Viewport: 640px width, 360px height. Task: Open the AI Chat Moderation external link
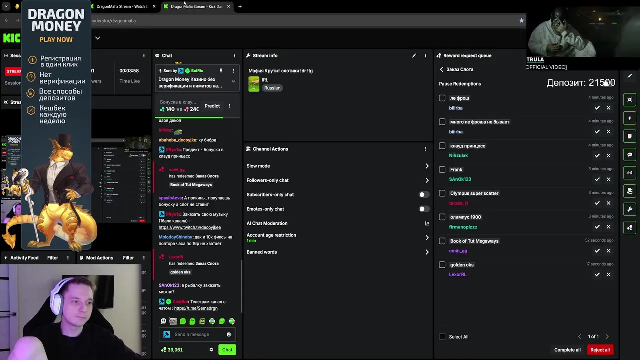tap(427, 223)
